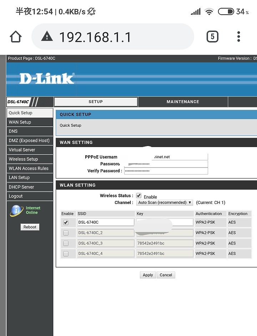Tap the Wi-Fi status icon
This screenshot has width=257, height=336.
point(209,11)
